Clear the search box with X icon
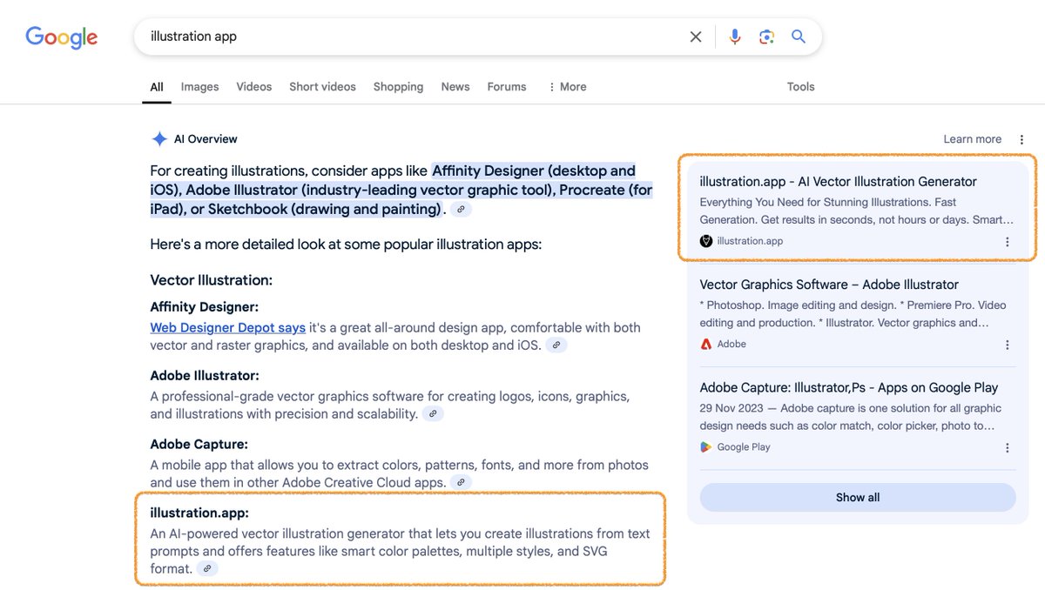Screen dimensions: 1045x590 coord(696,37)
